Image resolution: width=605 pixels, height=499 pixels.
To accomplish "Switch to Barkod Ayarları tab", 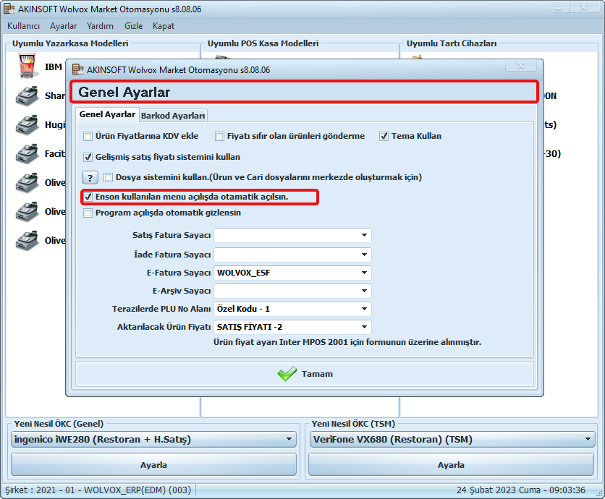I will [x=173, y=116].
